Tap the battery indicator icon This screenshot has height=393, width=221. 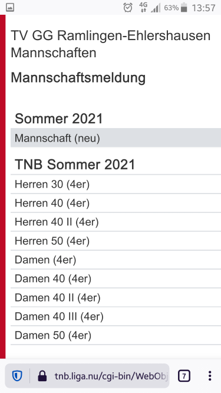coord(184,8)
